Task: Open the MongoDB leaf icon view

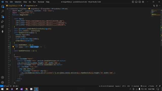Action: point(3,32)
